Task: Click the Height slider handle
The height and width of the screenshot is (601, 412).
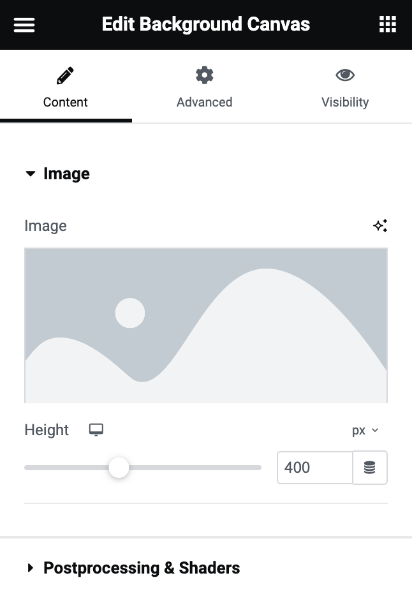Action: pyautogui.click(x=119, y=468)
